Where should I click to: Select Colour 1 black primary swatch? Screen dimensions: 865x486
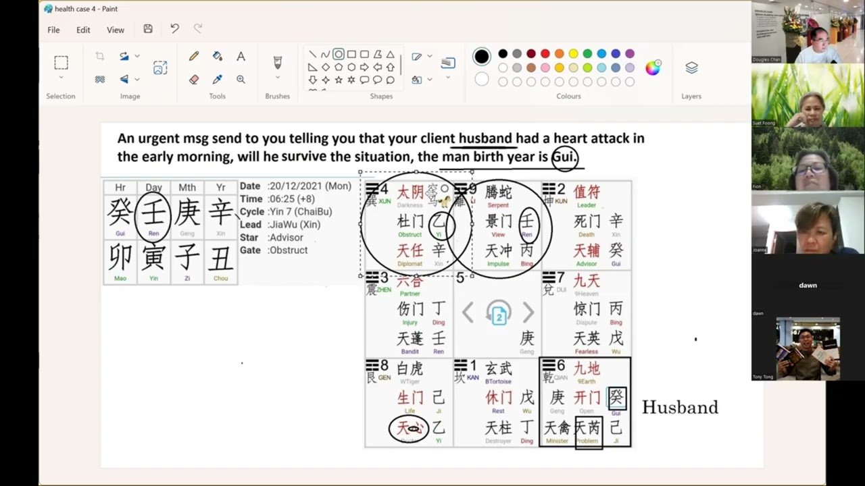482,57
